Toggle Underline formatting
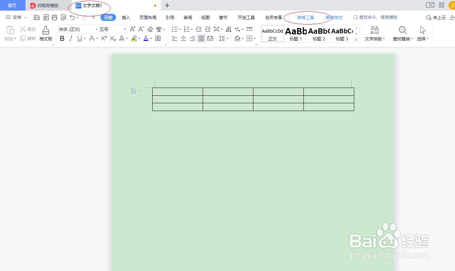The width and height of the screenshot is (455, 271). [79, 38]
